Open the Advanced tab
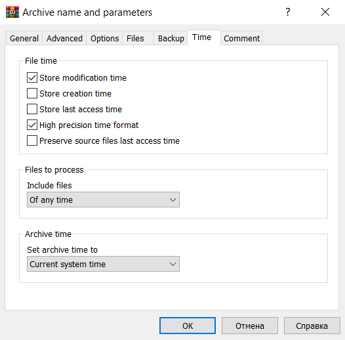 pyautogui.click(x=64, y=39)
